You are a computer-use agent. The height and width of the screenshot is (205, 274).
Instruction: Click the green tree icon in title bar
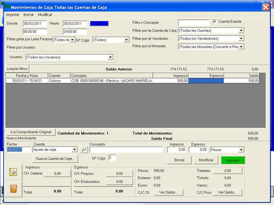pyautogui.click(x=7, y=7)
